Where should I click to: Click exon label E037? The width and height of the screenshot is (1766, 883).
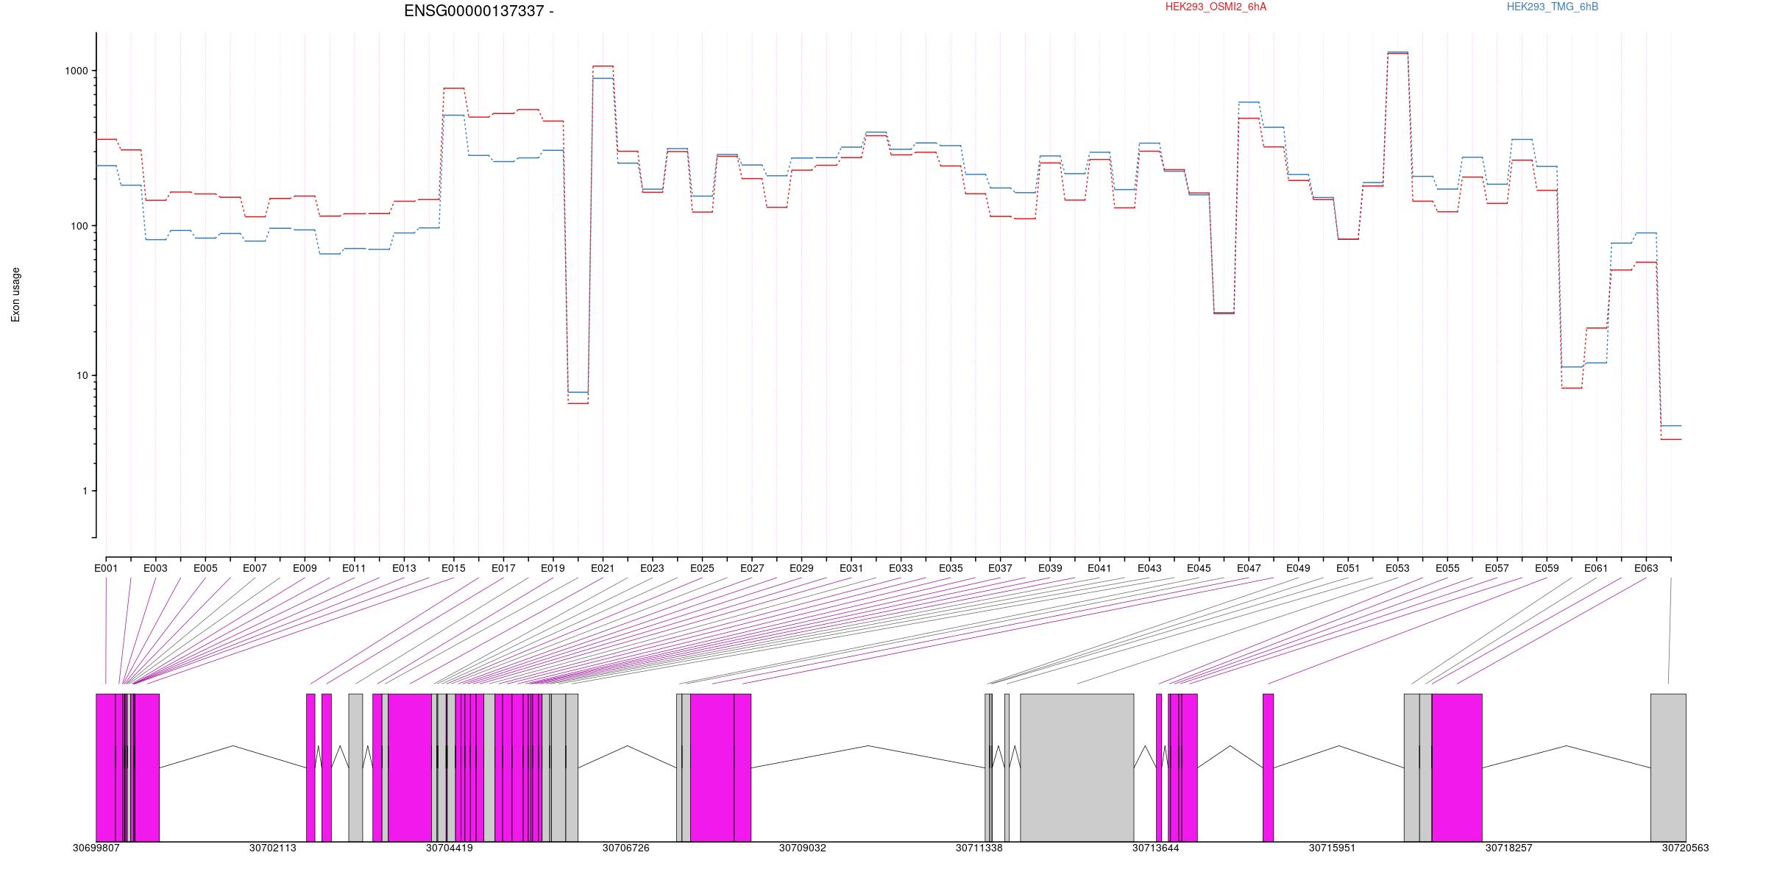[1000, 568]
